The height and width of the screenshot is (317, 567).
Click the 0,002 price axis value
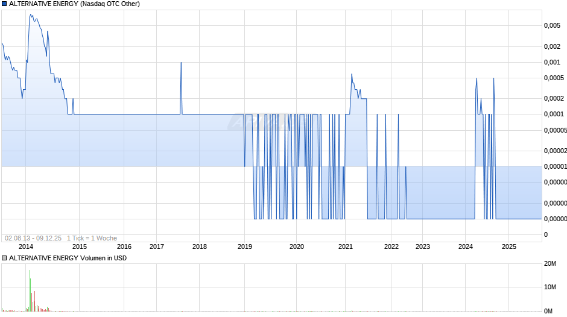pyautogui.click(x=552, y=46)
